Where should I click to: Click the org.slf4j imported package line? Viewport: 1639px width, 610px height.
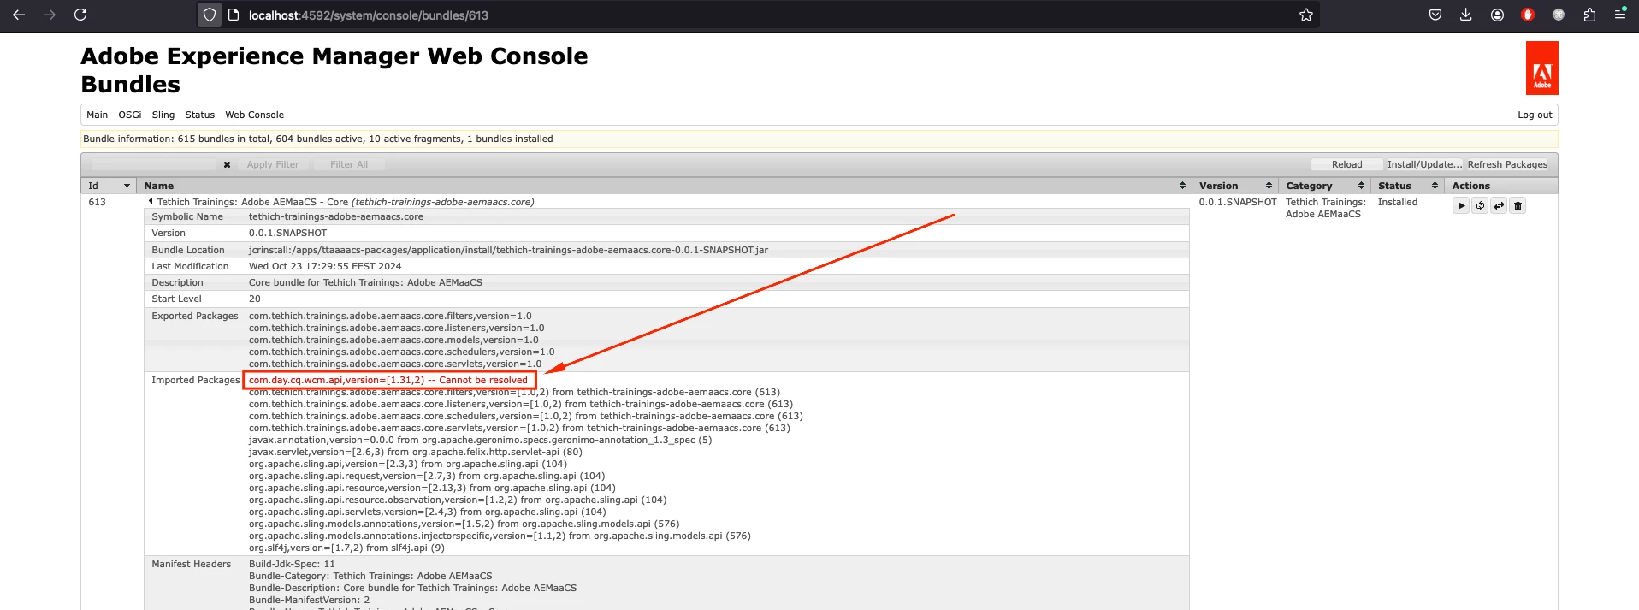coord(346,548)
